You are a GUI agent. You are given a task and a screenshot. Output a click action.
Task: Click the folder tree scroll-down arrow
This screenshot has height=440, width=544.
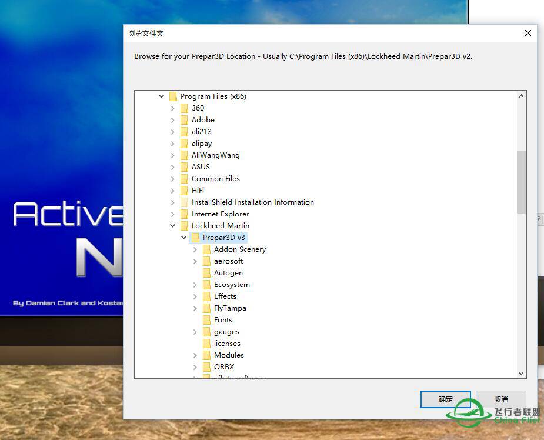pyautogui.click(x=521, y=374)
